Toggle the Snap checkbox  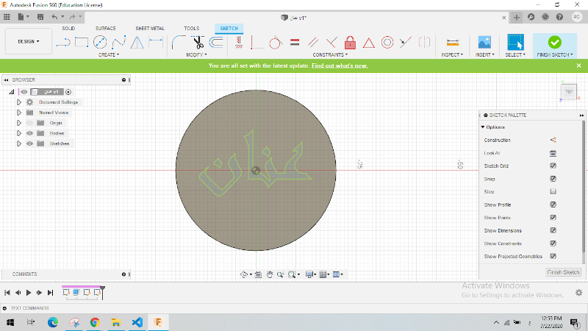(553, 179)
